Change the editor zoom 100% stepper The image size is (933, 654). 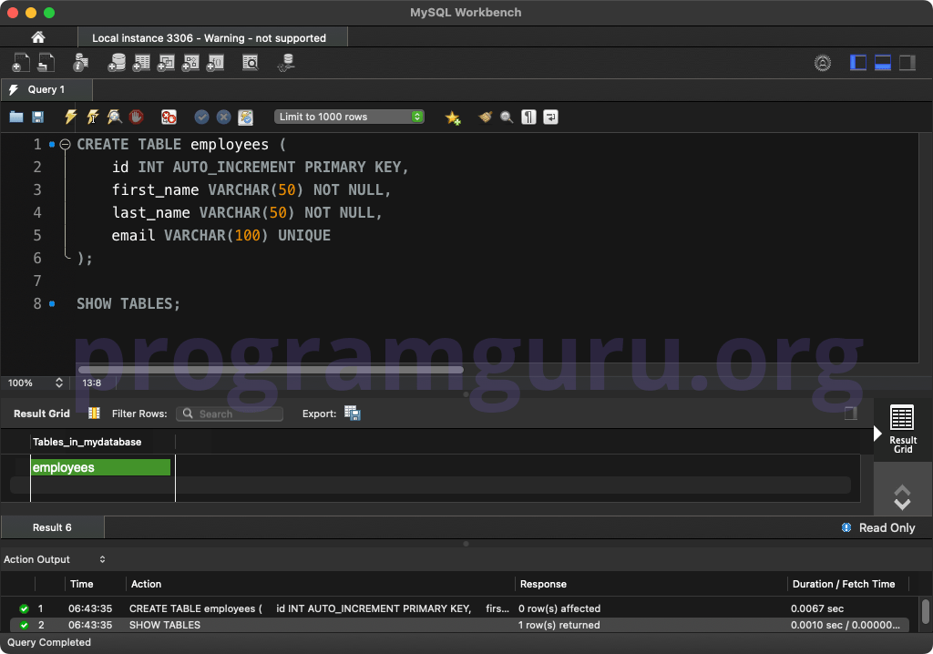click(x=59, y=383)
